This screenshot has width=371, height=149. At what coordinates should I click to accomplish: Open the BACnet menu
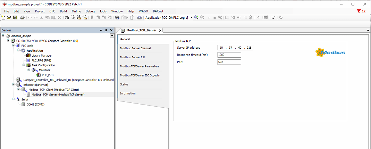click(x=158, y=11)
